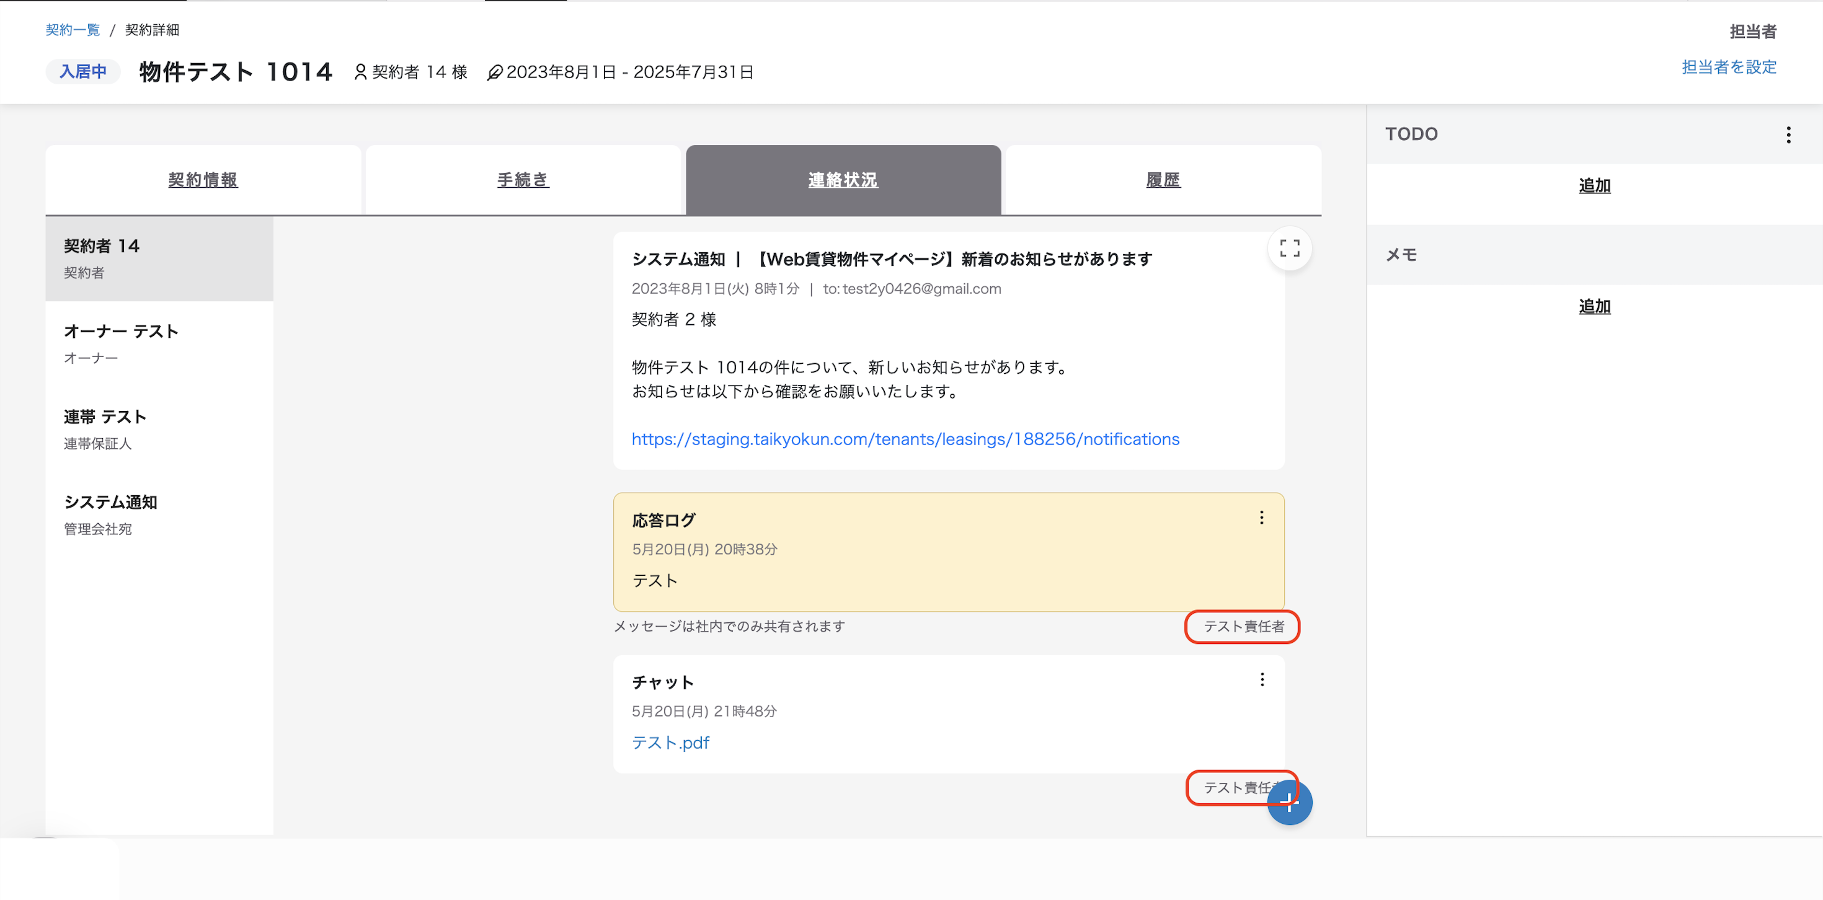Switch to the 手続き tab
The image size is (1823, 900).
point(523,180)
